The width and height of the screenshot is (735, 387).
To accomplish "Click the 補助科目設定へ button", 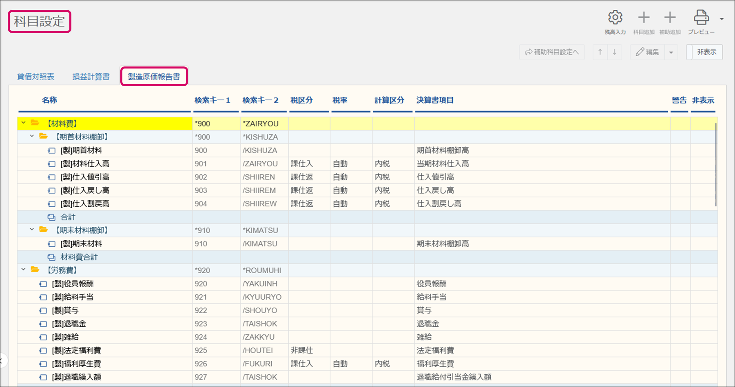I will (551, 52).
